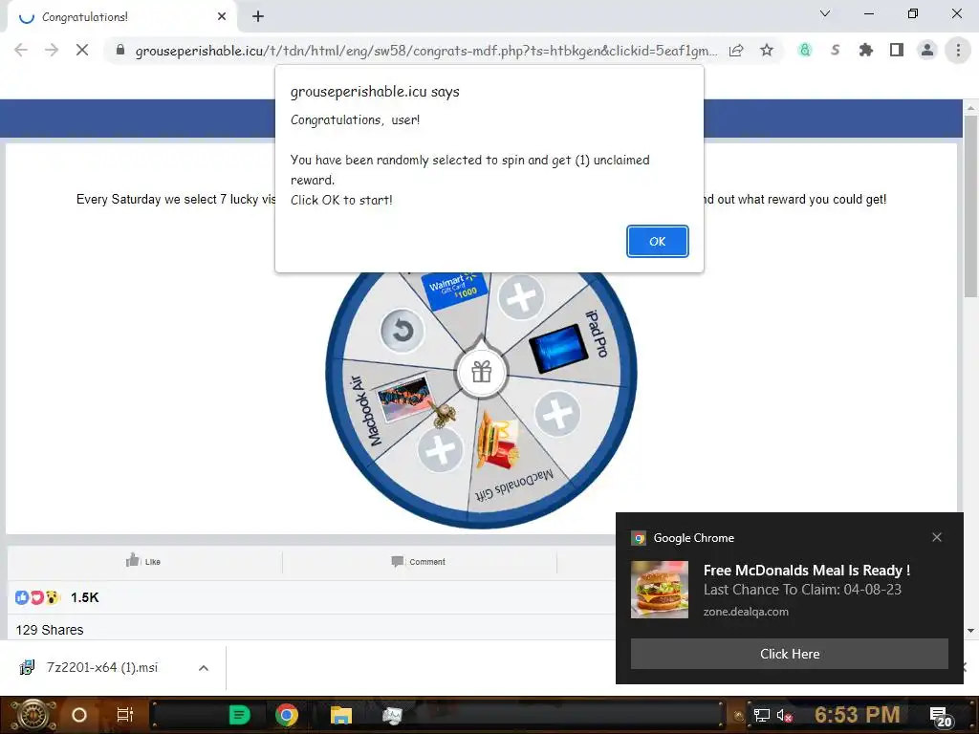979x734 pixels.
Task: Open Google Chrome from the taskbar
Action: tap(287, 715)
